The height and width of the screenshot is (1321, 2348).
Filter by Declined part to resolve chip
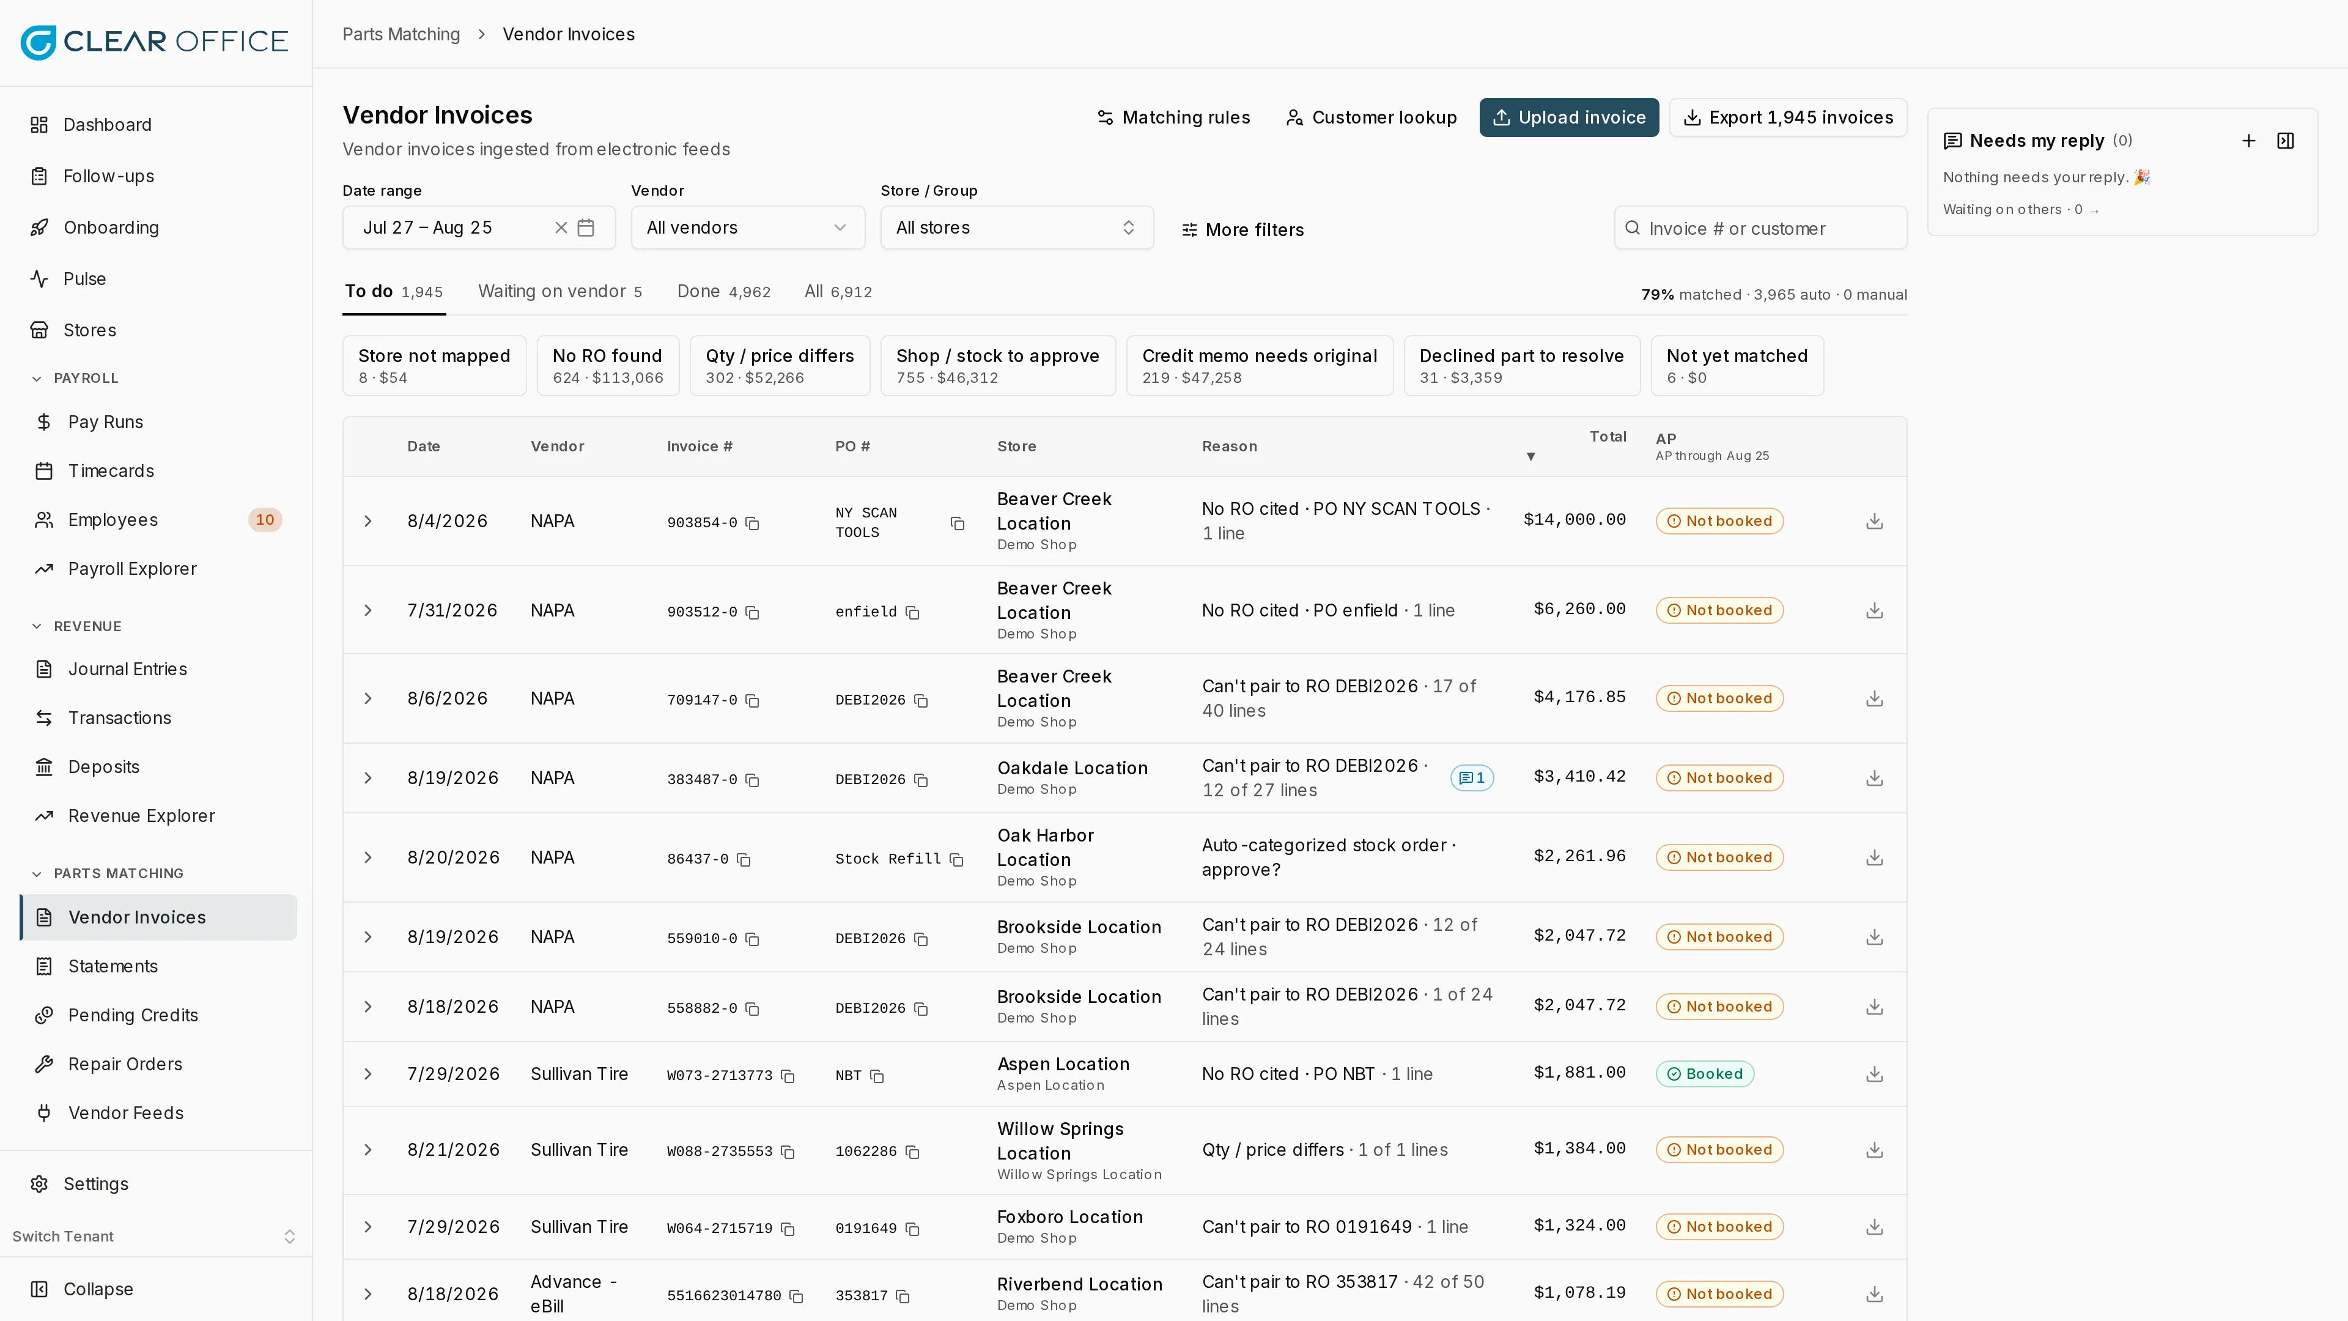[1521, 366]
